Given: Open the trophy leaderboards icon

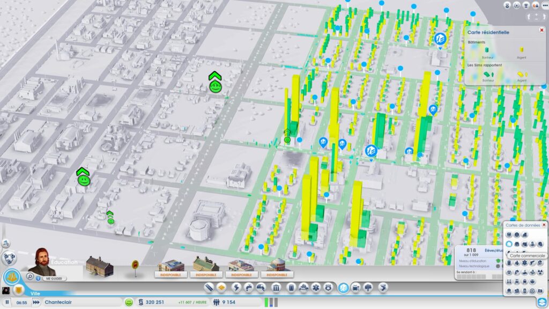Looking at the screenshot, I should [x=526, y=5].
